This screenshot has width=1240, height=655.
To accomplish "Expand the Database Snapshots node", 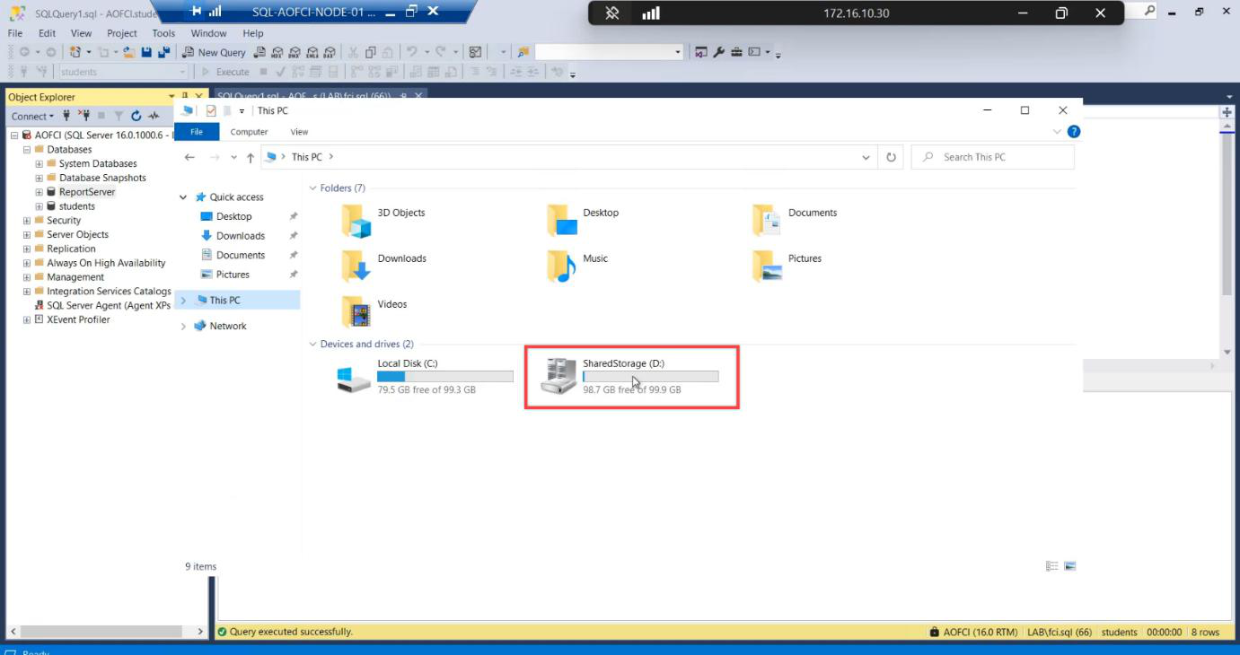I will tap(39, 178).
